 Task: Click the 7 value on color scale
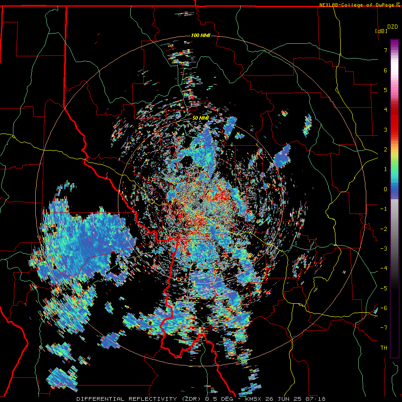385,50
